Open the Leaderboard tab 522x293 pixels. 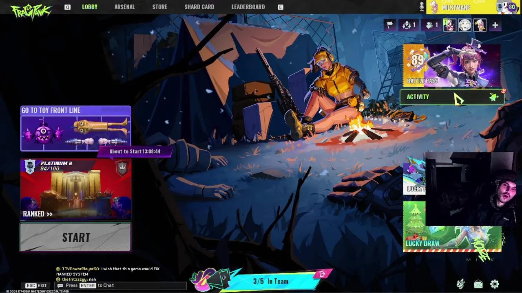point(248,7)
